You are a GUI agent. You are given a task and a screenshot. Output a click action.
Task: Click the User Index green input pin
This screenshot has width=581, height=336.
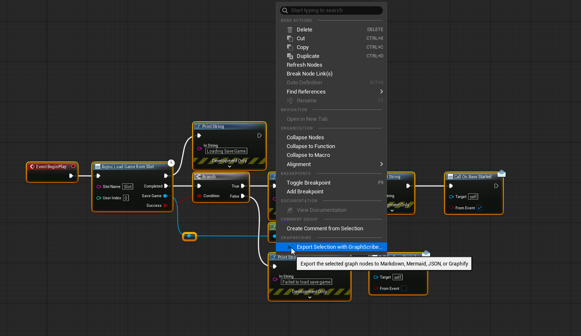pyautogui.click(x=99, y=198)
